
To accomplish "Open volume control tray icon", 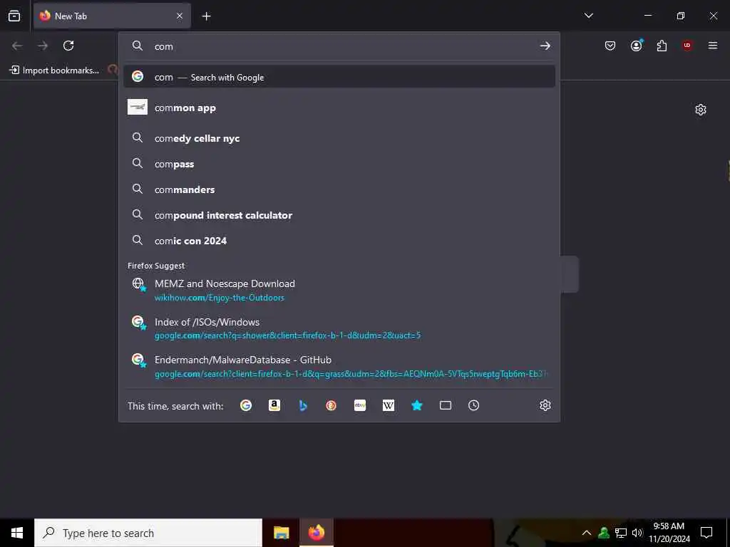I will (637, 533).
